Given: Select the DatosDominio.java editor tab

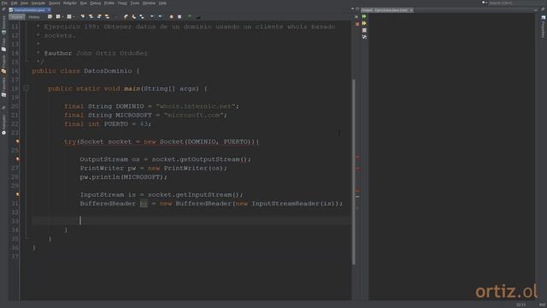Looking at the screenshot, I should point(29,10).
